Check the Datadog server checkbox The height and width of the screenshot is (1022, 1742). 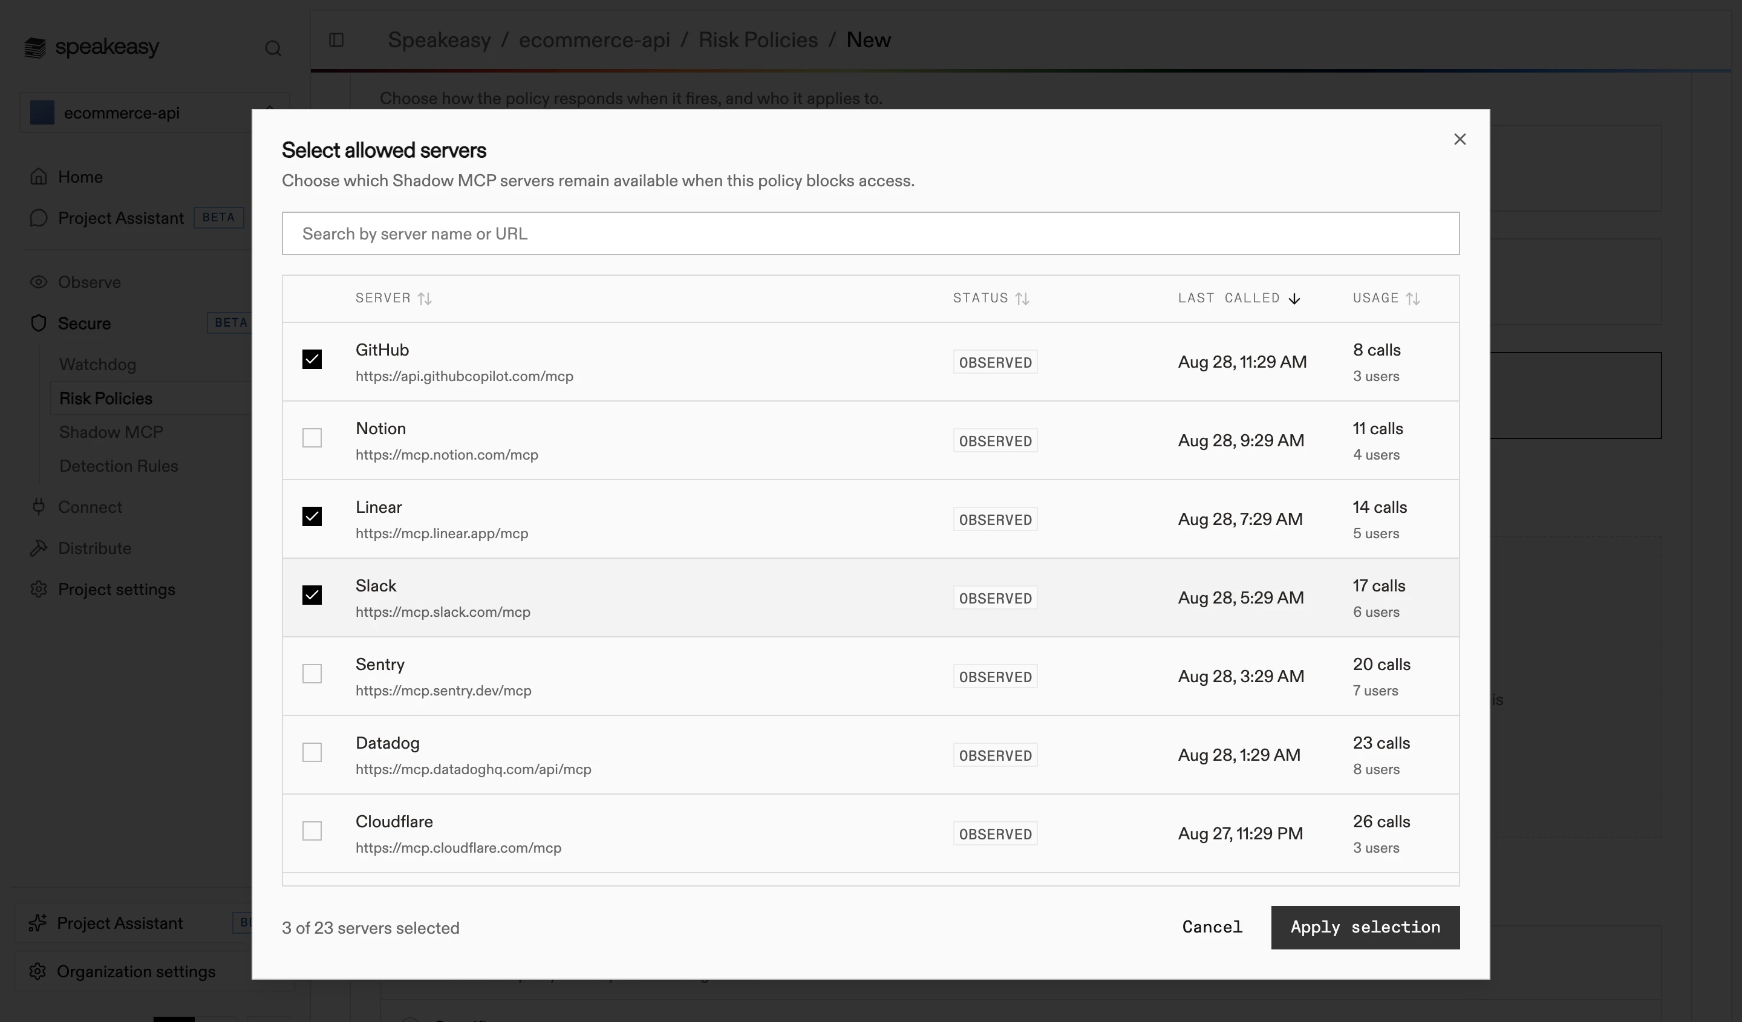coord(312,752)
